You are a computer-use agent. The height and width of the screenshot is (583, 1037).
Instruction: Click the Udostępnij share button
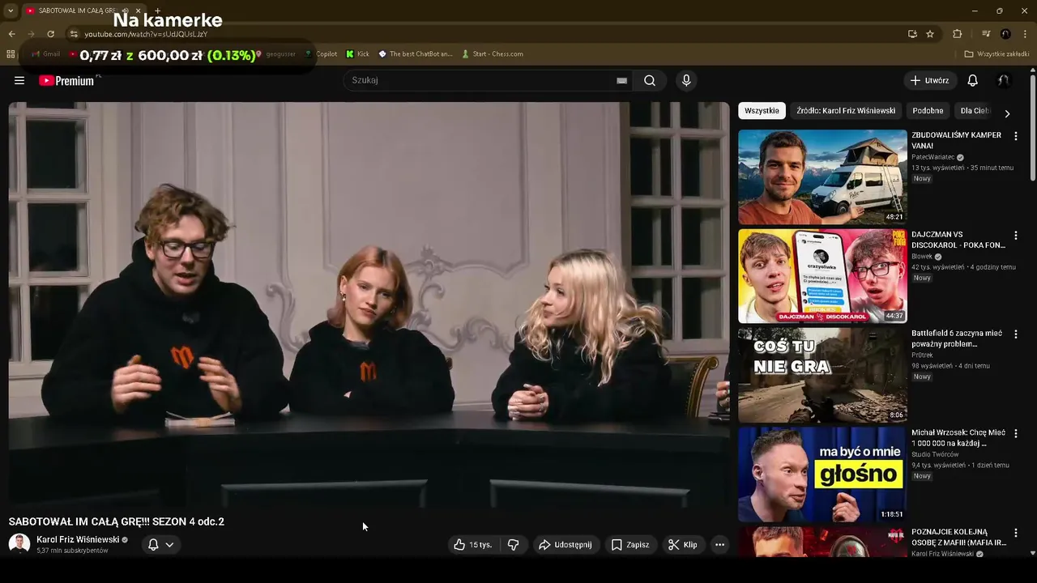pos(565,545)
